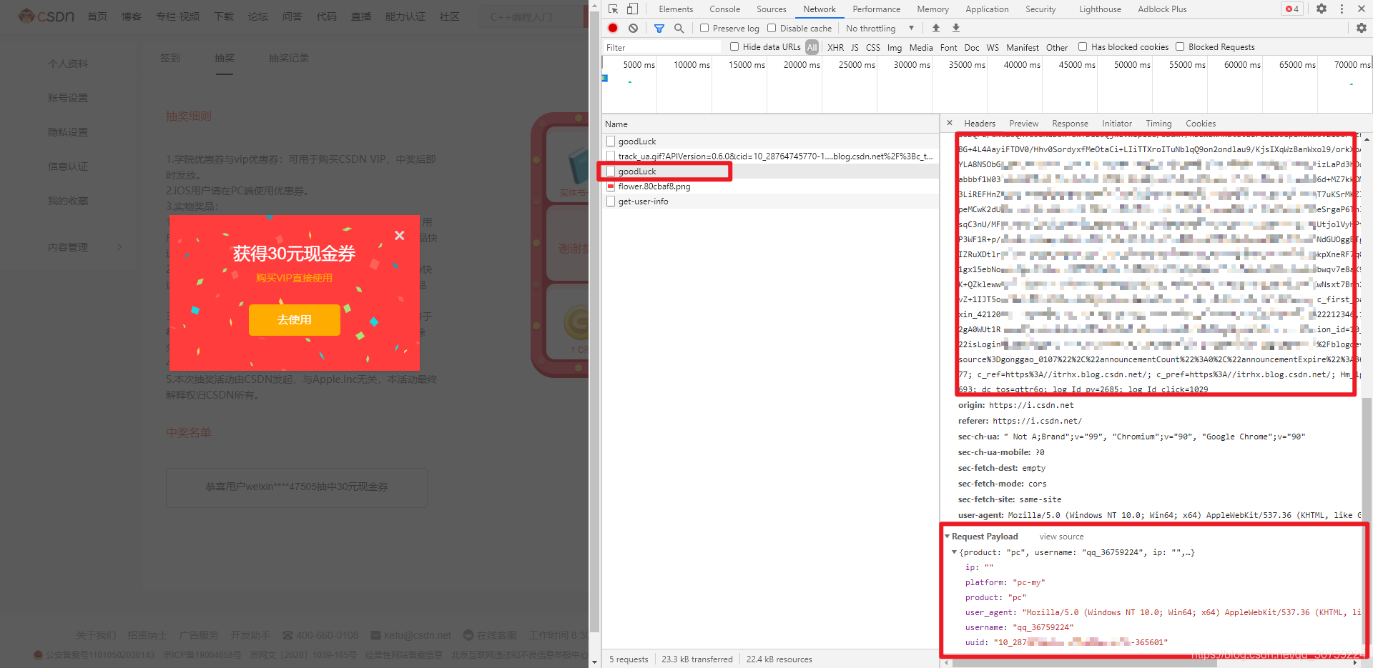
Task: Open the 抽奖记录 tab
Action: 289,58
